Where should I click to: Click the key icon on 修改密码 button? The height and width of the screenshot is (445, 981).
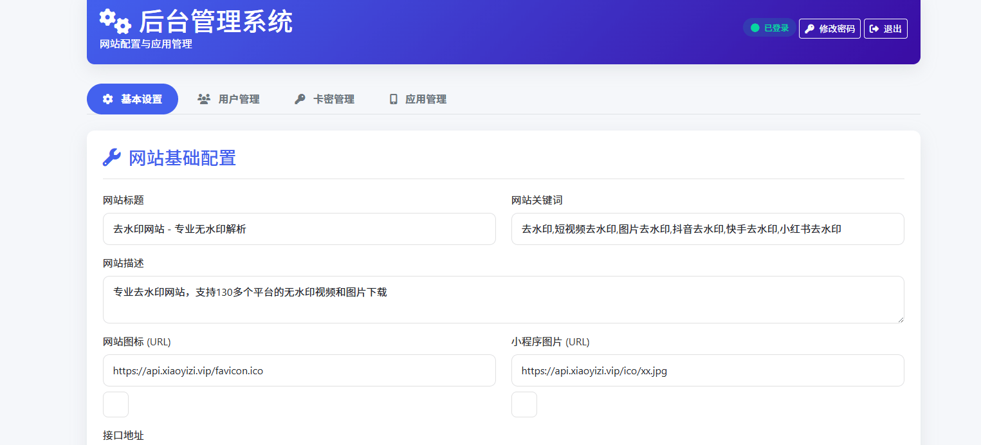(810, 28)
